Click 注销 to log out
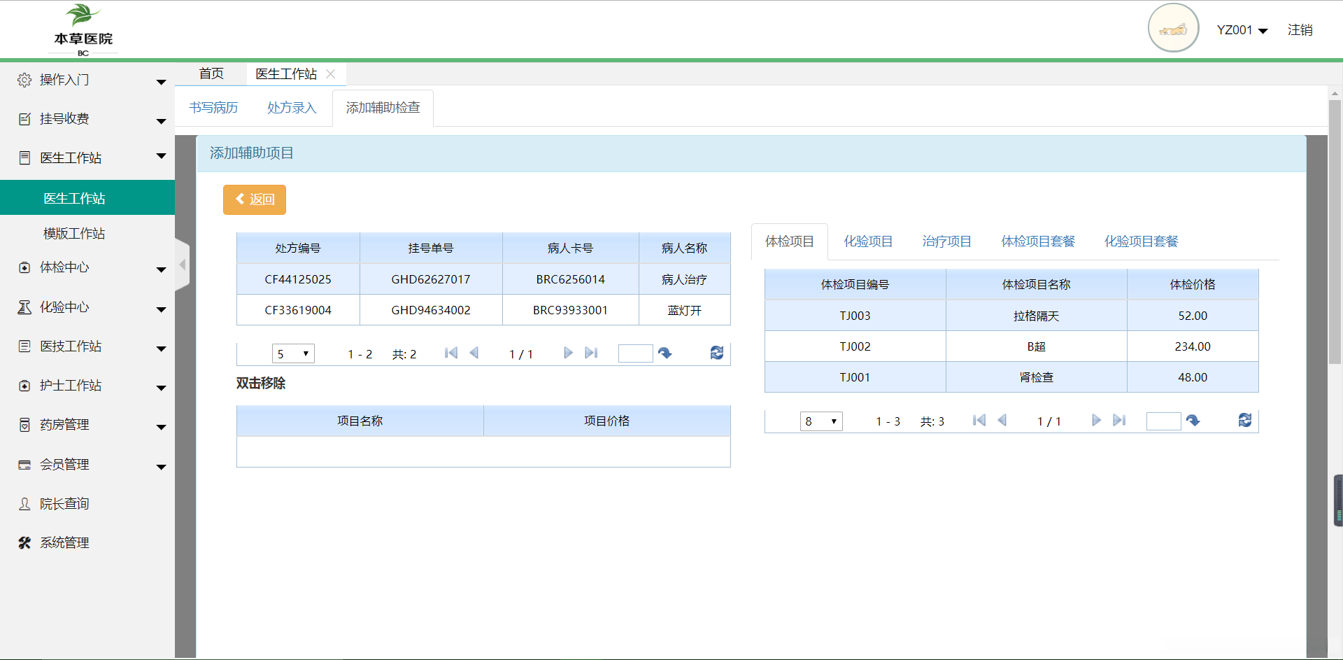 tap(1301, 30)
